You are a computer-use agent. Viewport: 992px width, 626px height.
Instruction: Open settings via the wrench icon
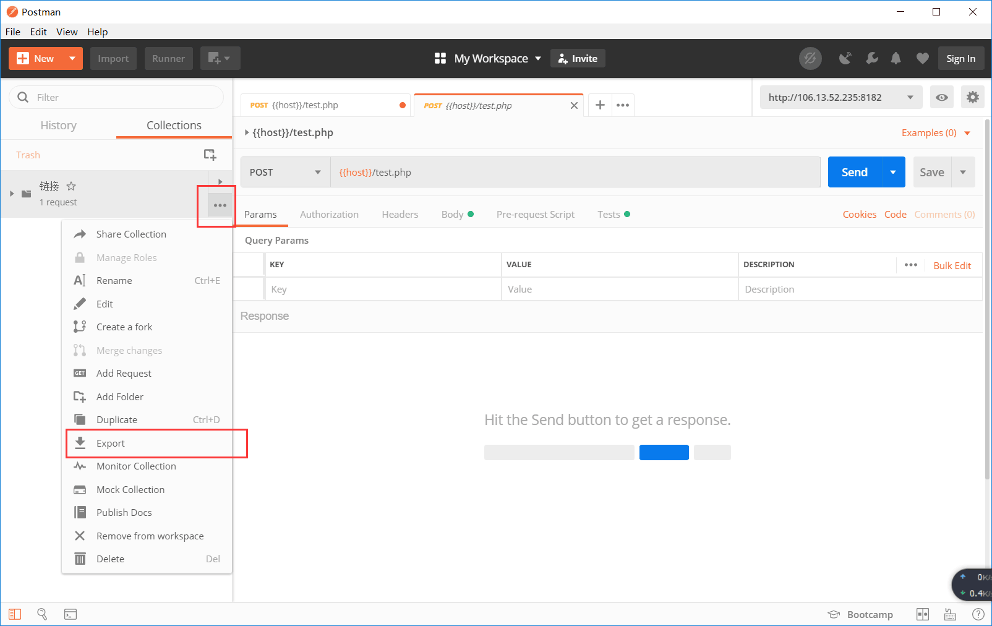(x=872, y=58)
